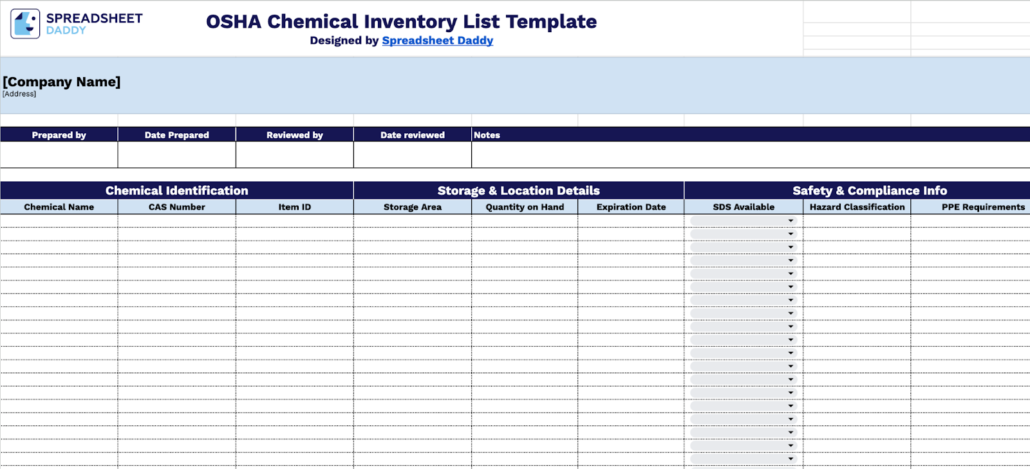The image size is (1030, 469).
Task: Click the blank cell under Date reviewed
Action: (x=412, y=154)
